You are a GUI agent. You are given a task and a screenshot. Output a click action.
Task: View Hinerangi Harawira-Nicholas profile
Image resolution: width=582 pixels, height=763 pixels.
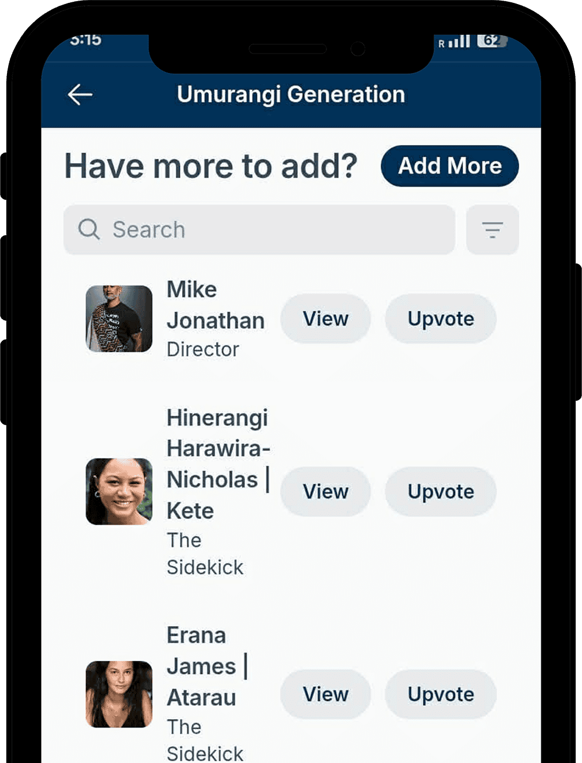pyautogui.click(x=325, y=492)
